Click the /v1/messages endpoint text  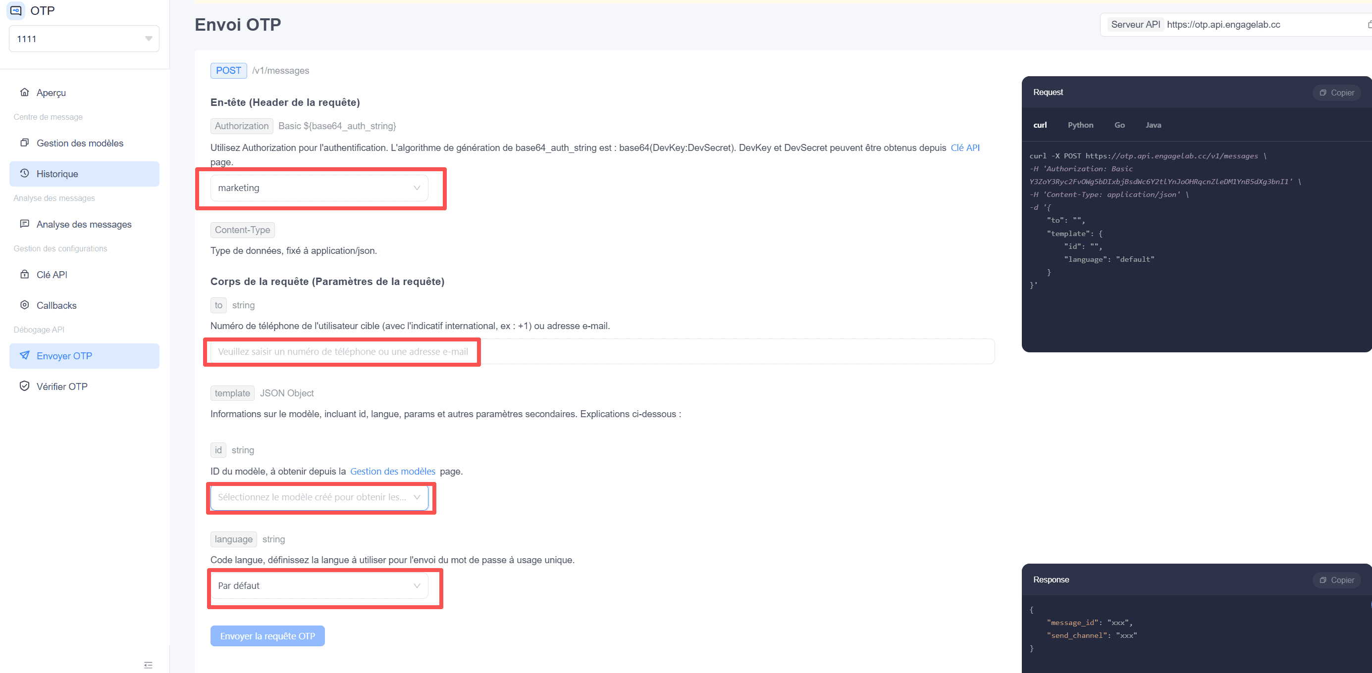pos(281,71)
